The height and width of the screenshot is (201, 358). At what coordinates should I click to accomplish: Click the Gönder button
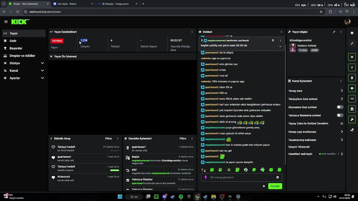point(275,186)
